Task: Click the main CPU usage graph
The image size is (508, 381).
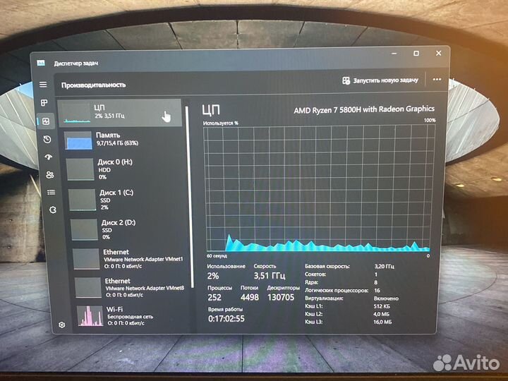Action: click(318, 189)
